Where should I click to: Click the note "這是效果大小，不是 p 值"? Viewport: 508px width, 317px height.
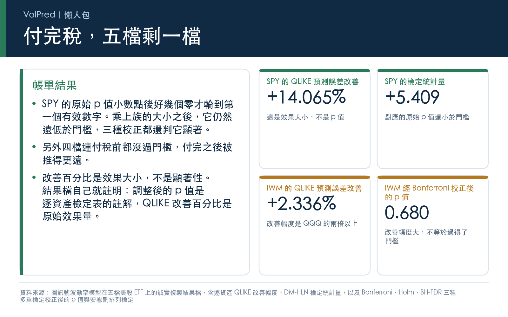[305, 117]
